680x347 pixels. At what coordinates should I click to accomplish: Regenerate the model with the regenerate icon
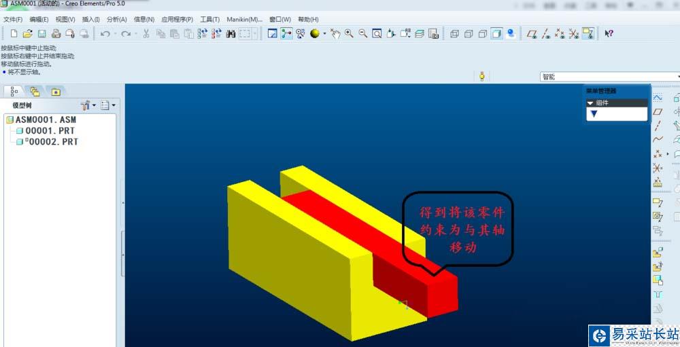coord(203,33)
